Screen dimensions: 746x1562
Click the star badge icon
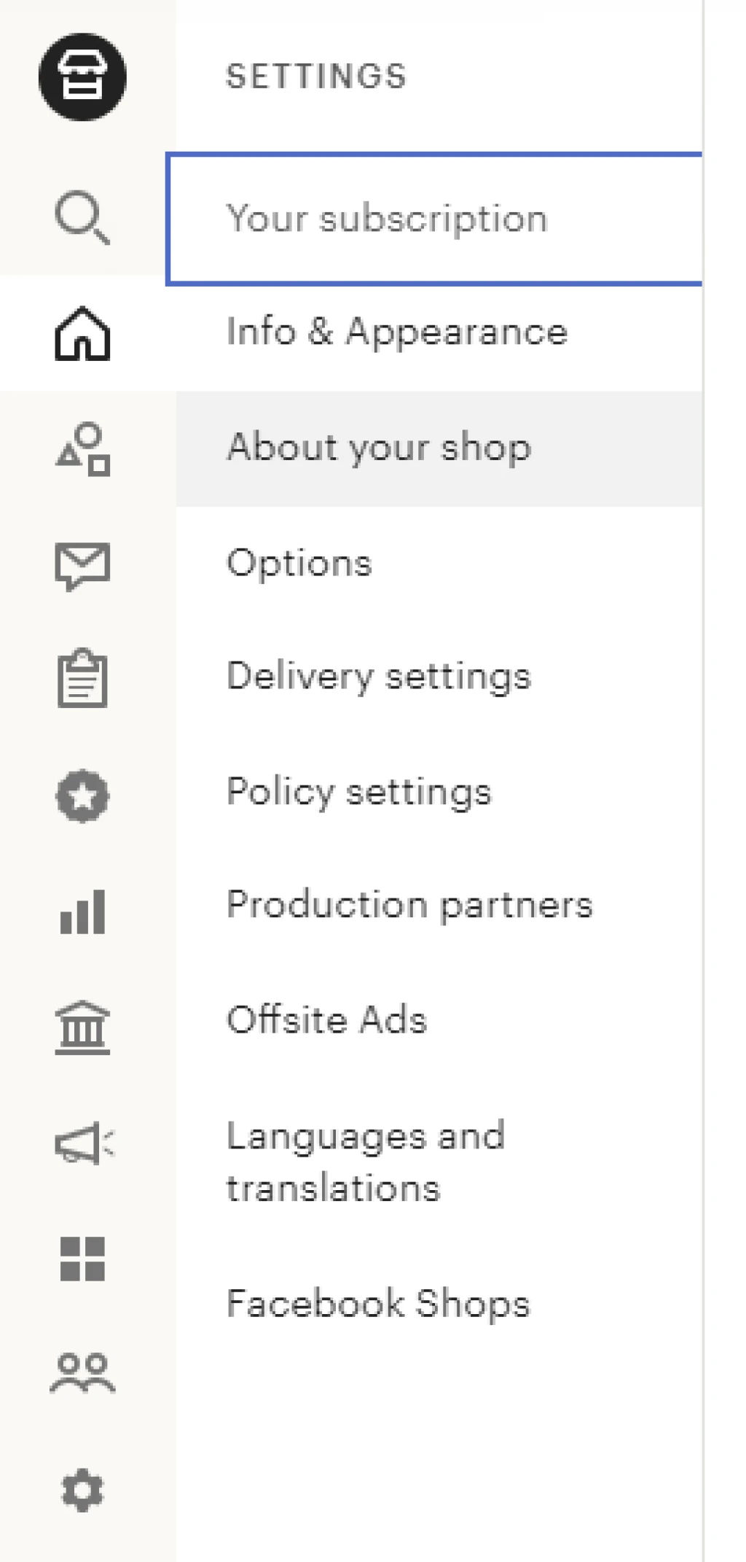[82, 796]
